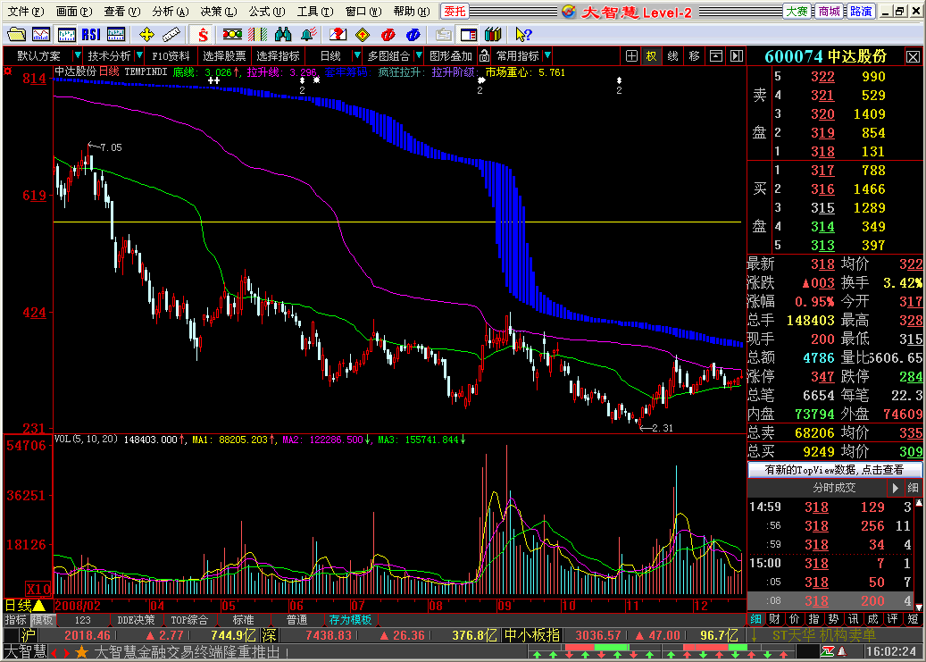Screen dimensions: 926x662
Task: Switch to the DDE决策 tab
Action: tap(136, 619)
